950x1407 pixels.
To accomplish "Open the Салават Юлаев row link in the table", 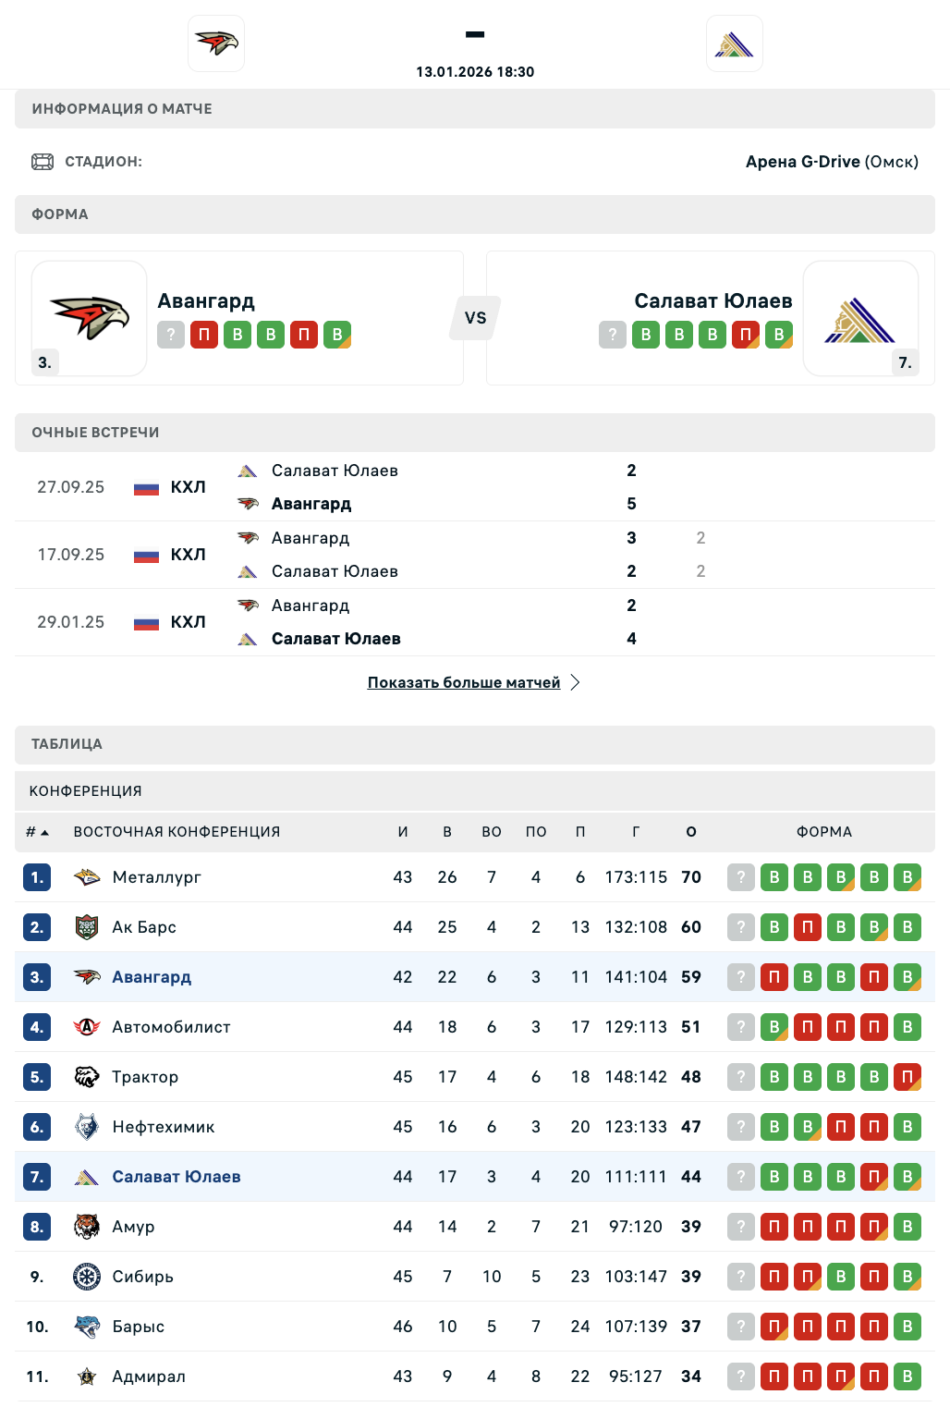I will [x=177, y=1177].
